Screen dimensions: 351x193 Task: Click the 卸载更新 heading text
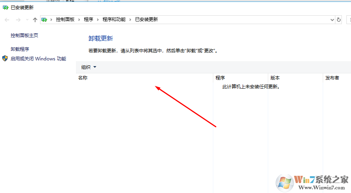[101, 38]
